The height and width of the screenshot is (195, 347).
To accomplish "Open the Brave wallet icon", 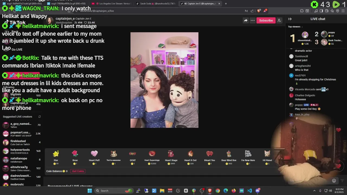I will tap(327, 11).
